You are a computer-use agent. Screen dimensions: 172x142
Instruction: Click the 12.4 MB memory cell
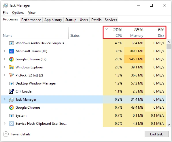click(135, 43)
